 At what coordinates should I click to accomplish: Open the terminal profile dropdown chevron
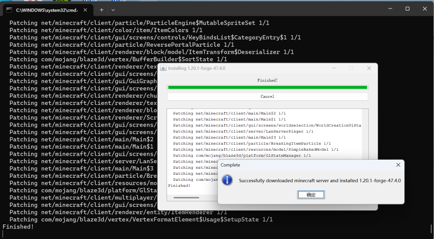[x=113, y=10]
